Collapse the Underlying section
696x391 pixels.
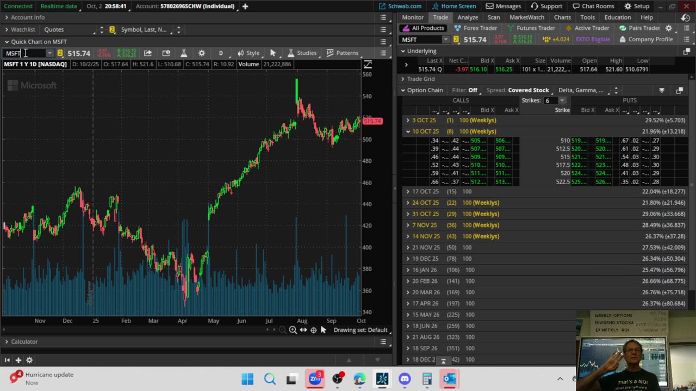pyautogui.click(x=403, y=51)
